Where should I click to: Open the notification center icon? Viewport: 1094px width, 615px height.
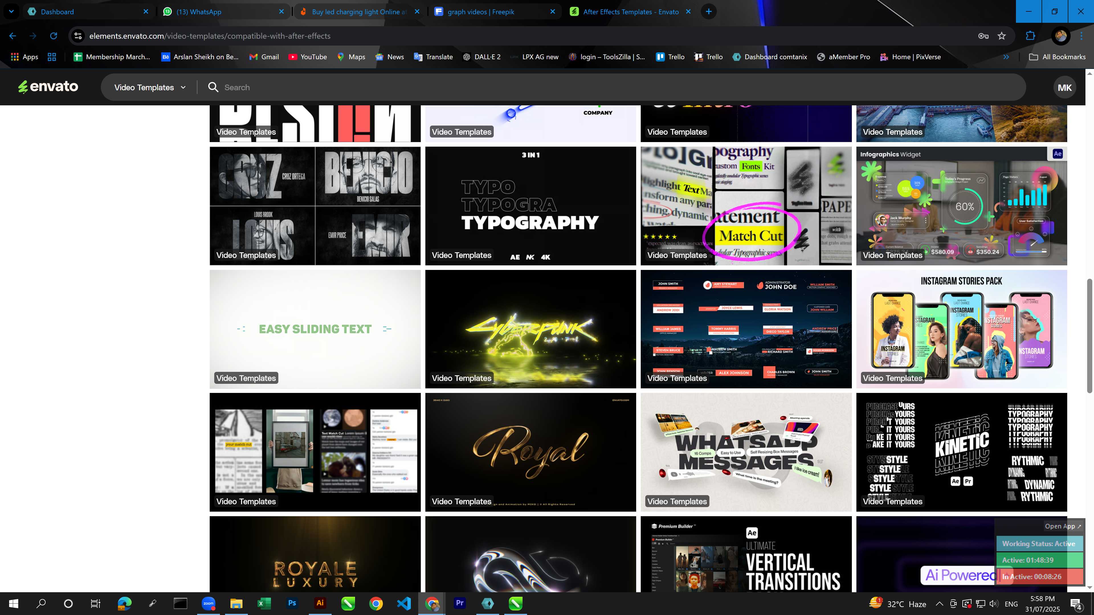coord(1076,604)
